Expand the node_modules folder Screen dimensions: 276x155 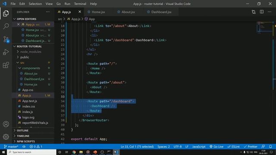(x=31, y=52)
